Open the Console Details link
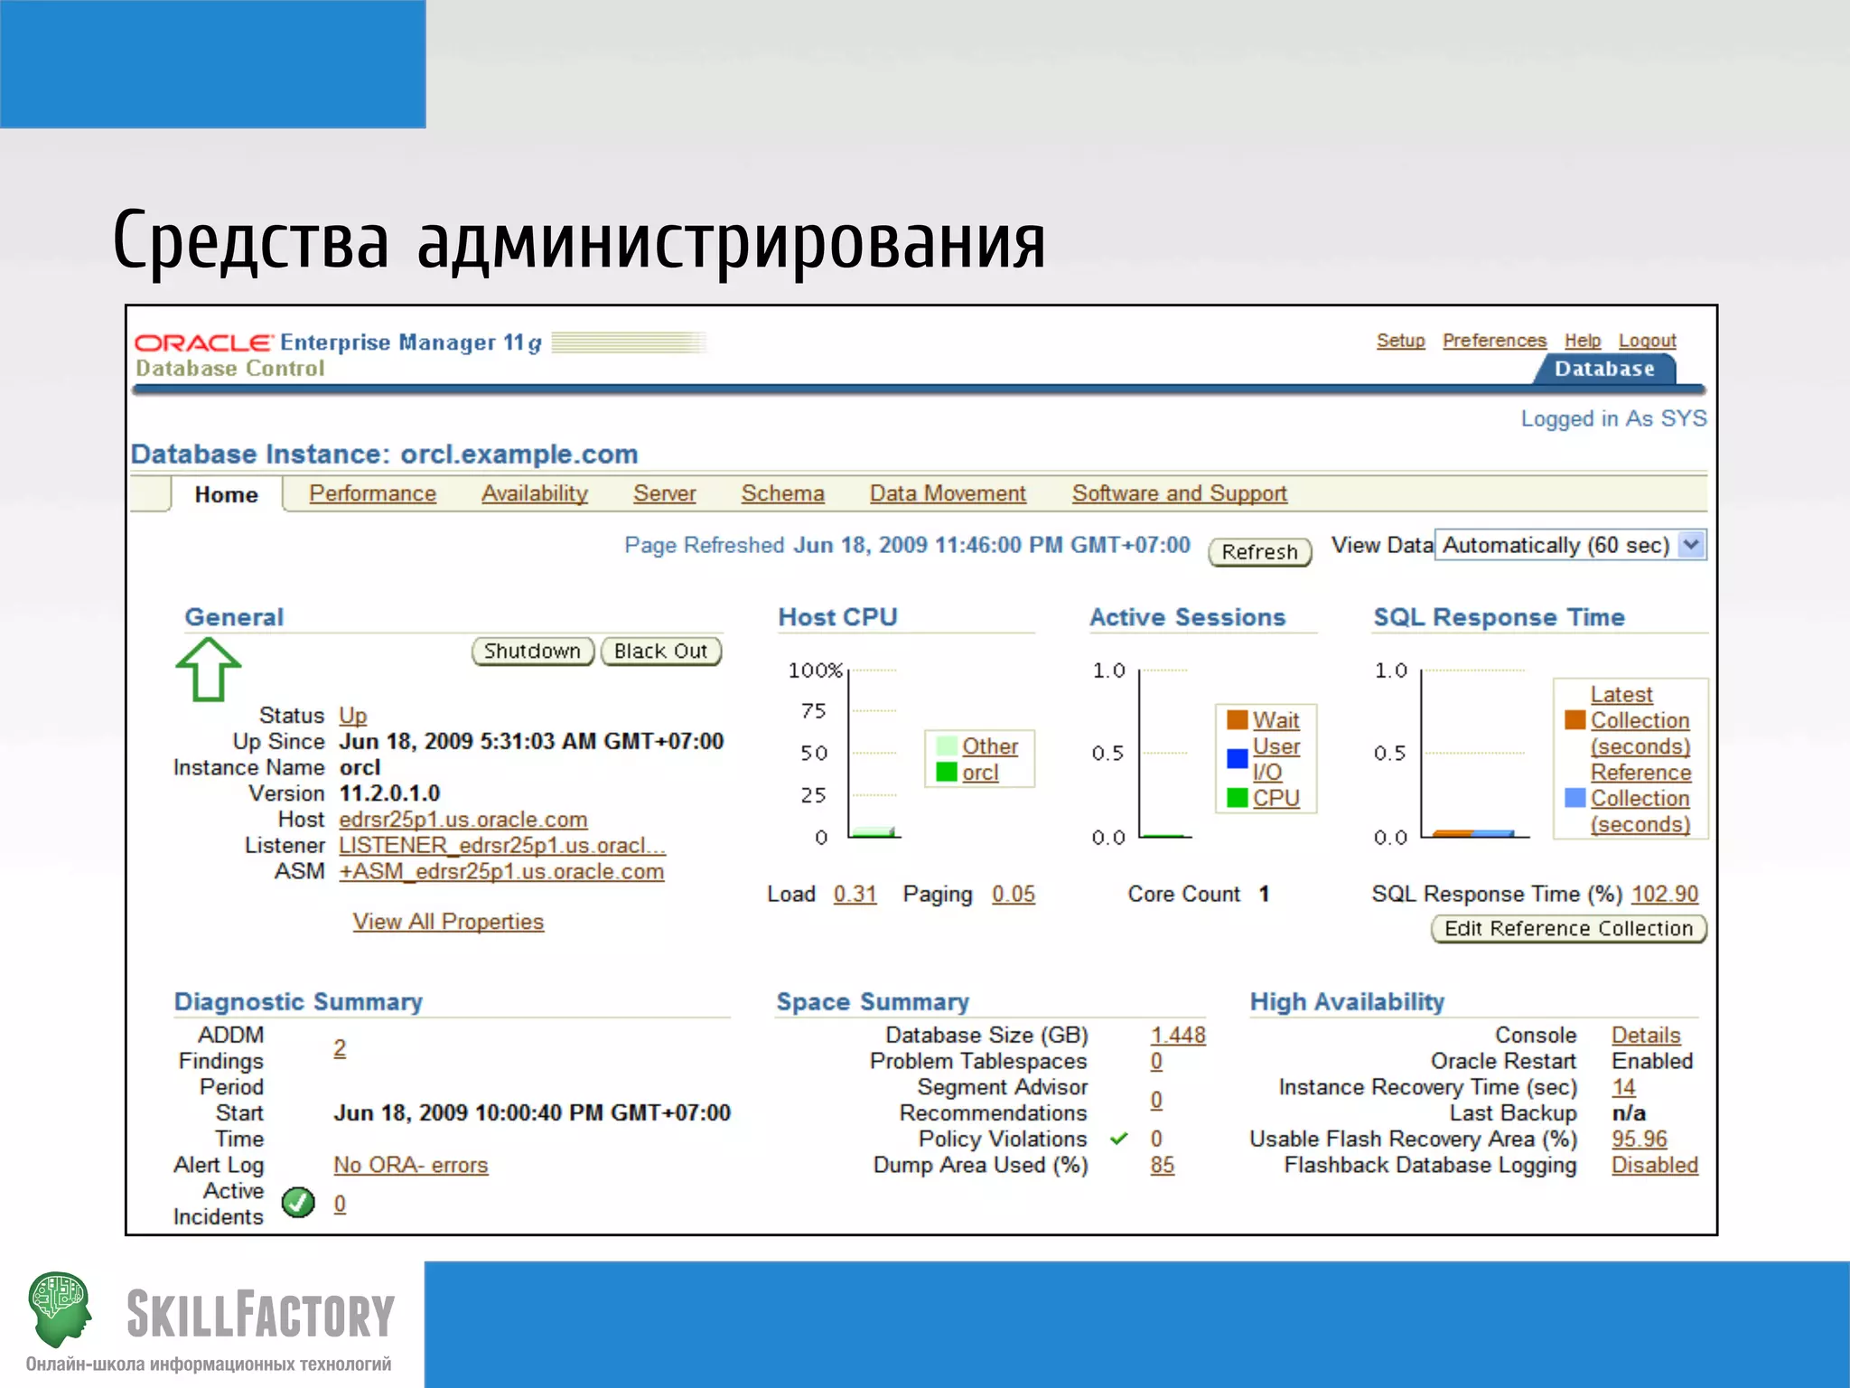 [x=1646, y=1035]
